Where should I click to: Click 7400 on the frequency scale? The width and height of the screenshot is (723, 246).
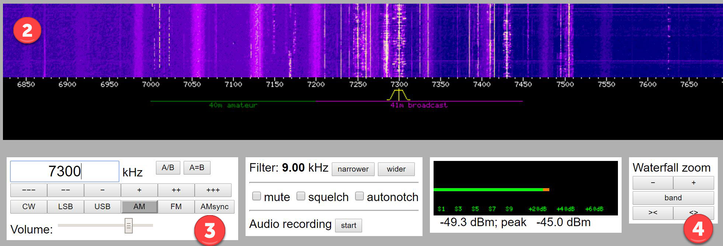pyautogui.click(x=482, y=84)
